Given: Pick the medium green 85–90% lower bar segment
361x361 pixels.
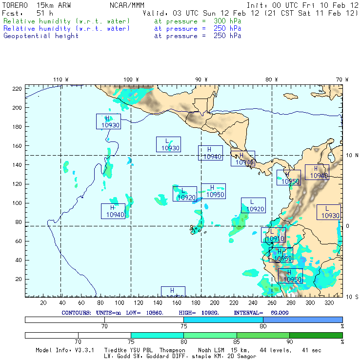Looking at the screenshot, I should click(x=263, y=335).
